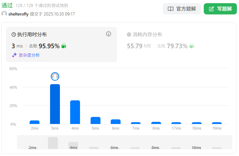This screenshot has height=156, width=239.
Task: Click the 写题解 green button
Action: pos(220,9)
